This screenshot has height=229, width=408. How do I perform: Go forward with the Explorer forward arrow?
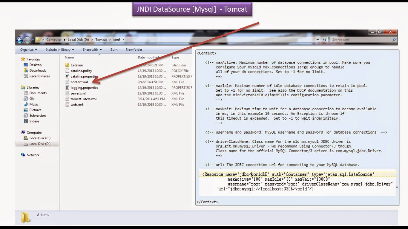27,40
